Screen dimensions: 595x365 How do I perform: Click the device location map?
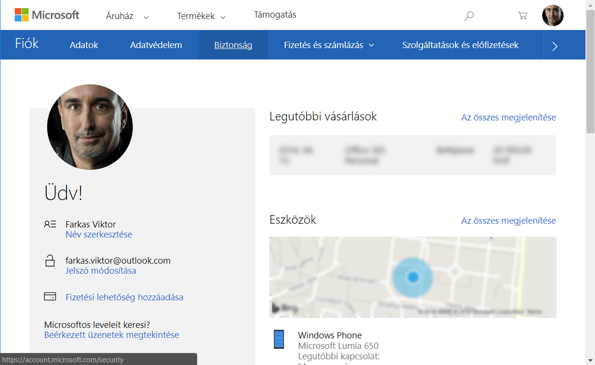coord(413,277)
